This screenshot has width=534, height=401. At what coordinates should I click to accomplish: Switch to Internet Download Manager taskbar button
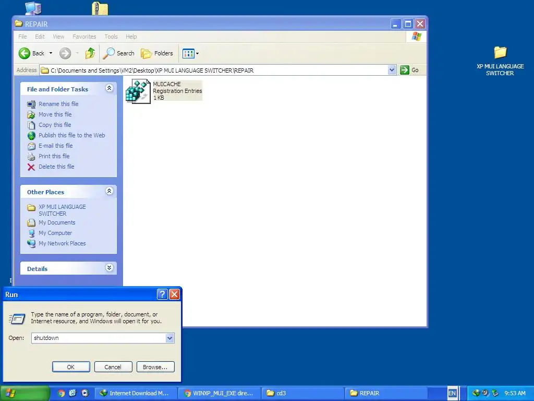(x=136, y=393)
